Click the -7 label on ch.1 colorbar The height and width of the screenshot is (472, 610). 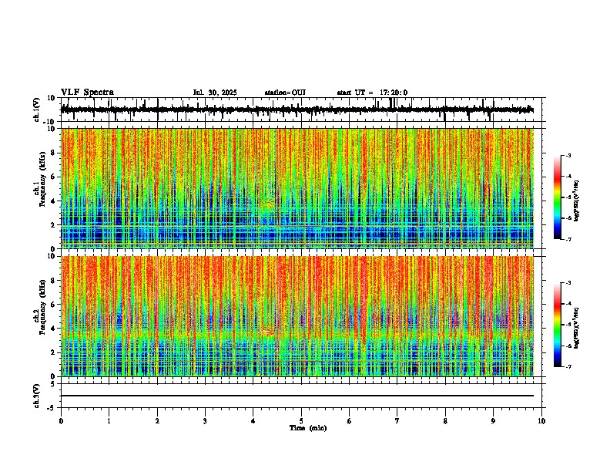point(568,239)
